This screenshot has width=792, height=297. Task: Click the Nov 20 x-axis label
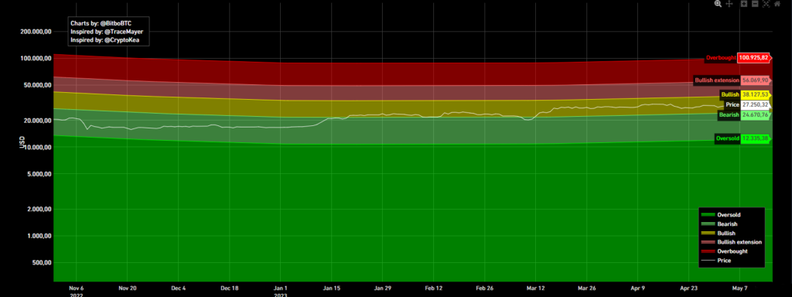pyautogui.click(x=128, y=288)
